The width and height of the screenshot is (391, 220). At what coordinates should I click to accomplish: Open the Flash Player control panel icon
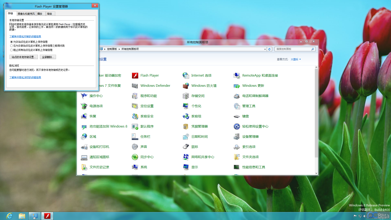(x=135, y=75)
